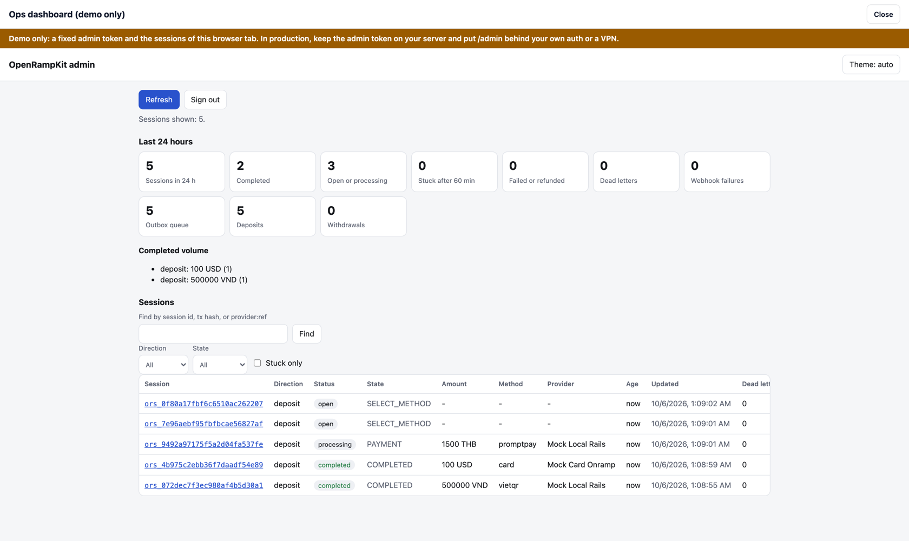This screenshot has width=909, height=541.
Task: Select the Deposits stat card
Action: point(273,216)
